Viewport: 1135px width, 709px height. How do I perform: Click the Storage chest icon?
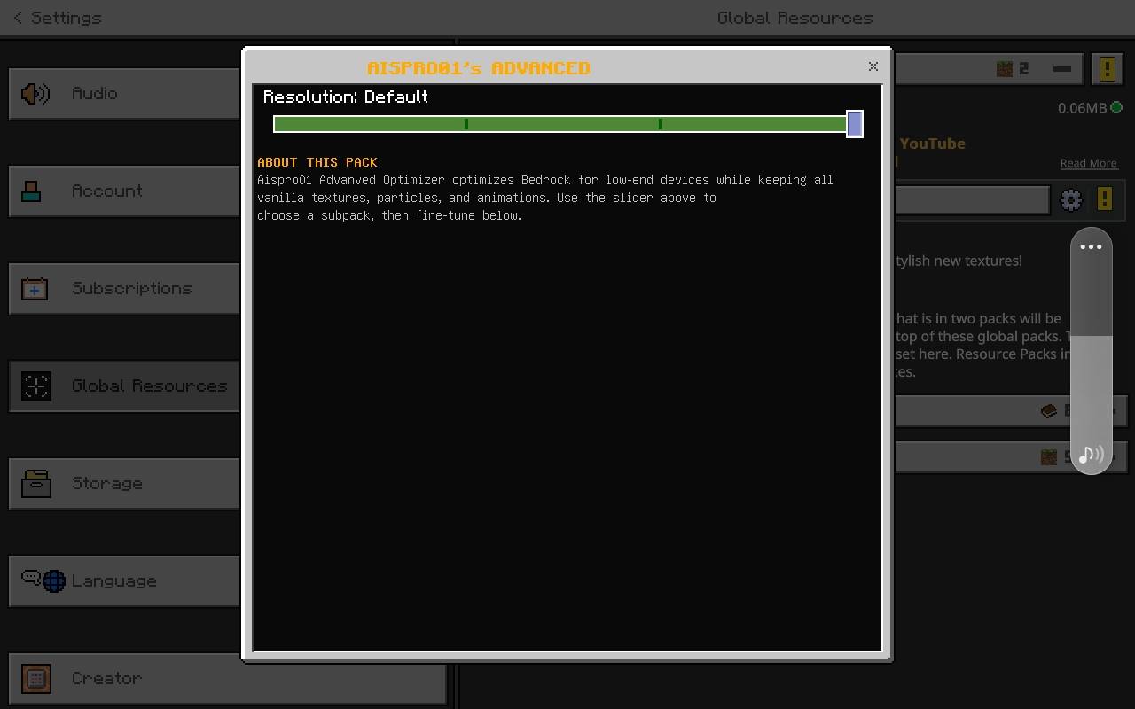[36, 483]
